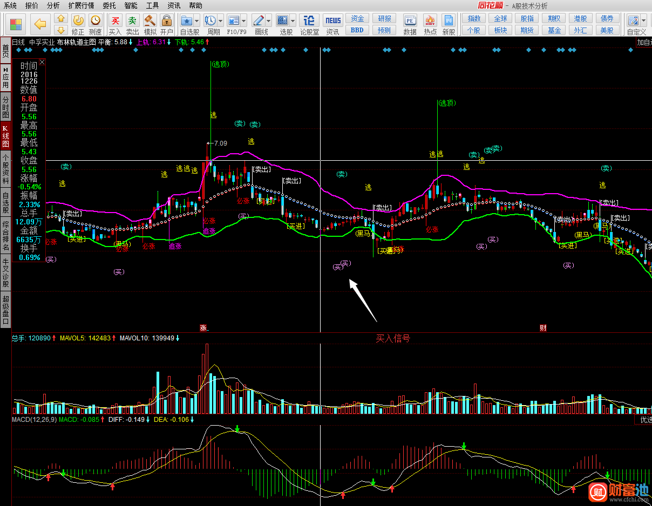Expand the 自定义 dropdown arrow
This screenshot has height=506, width=652.
(x=643, y=20)
